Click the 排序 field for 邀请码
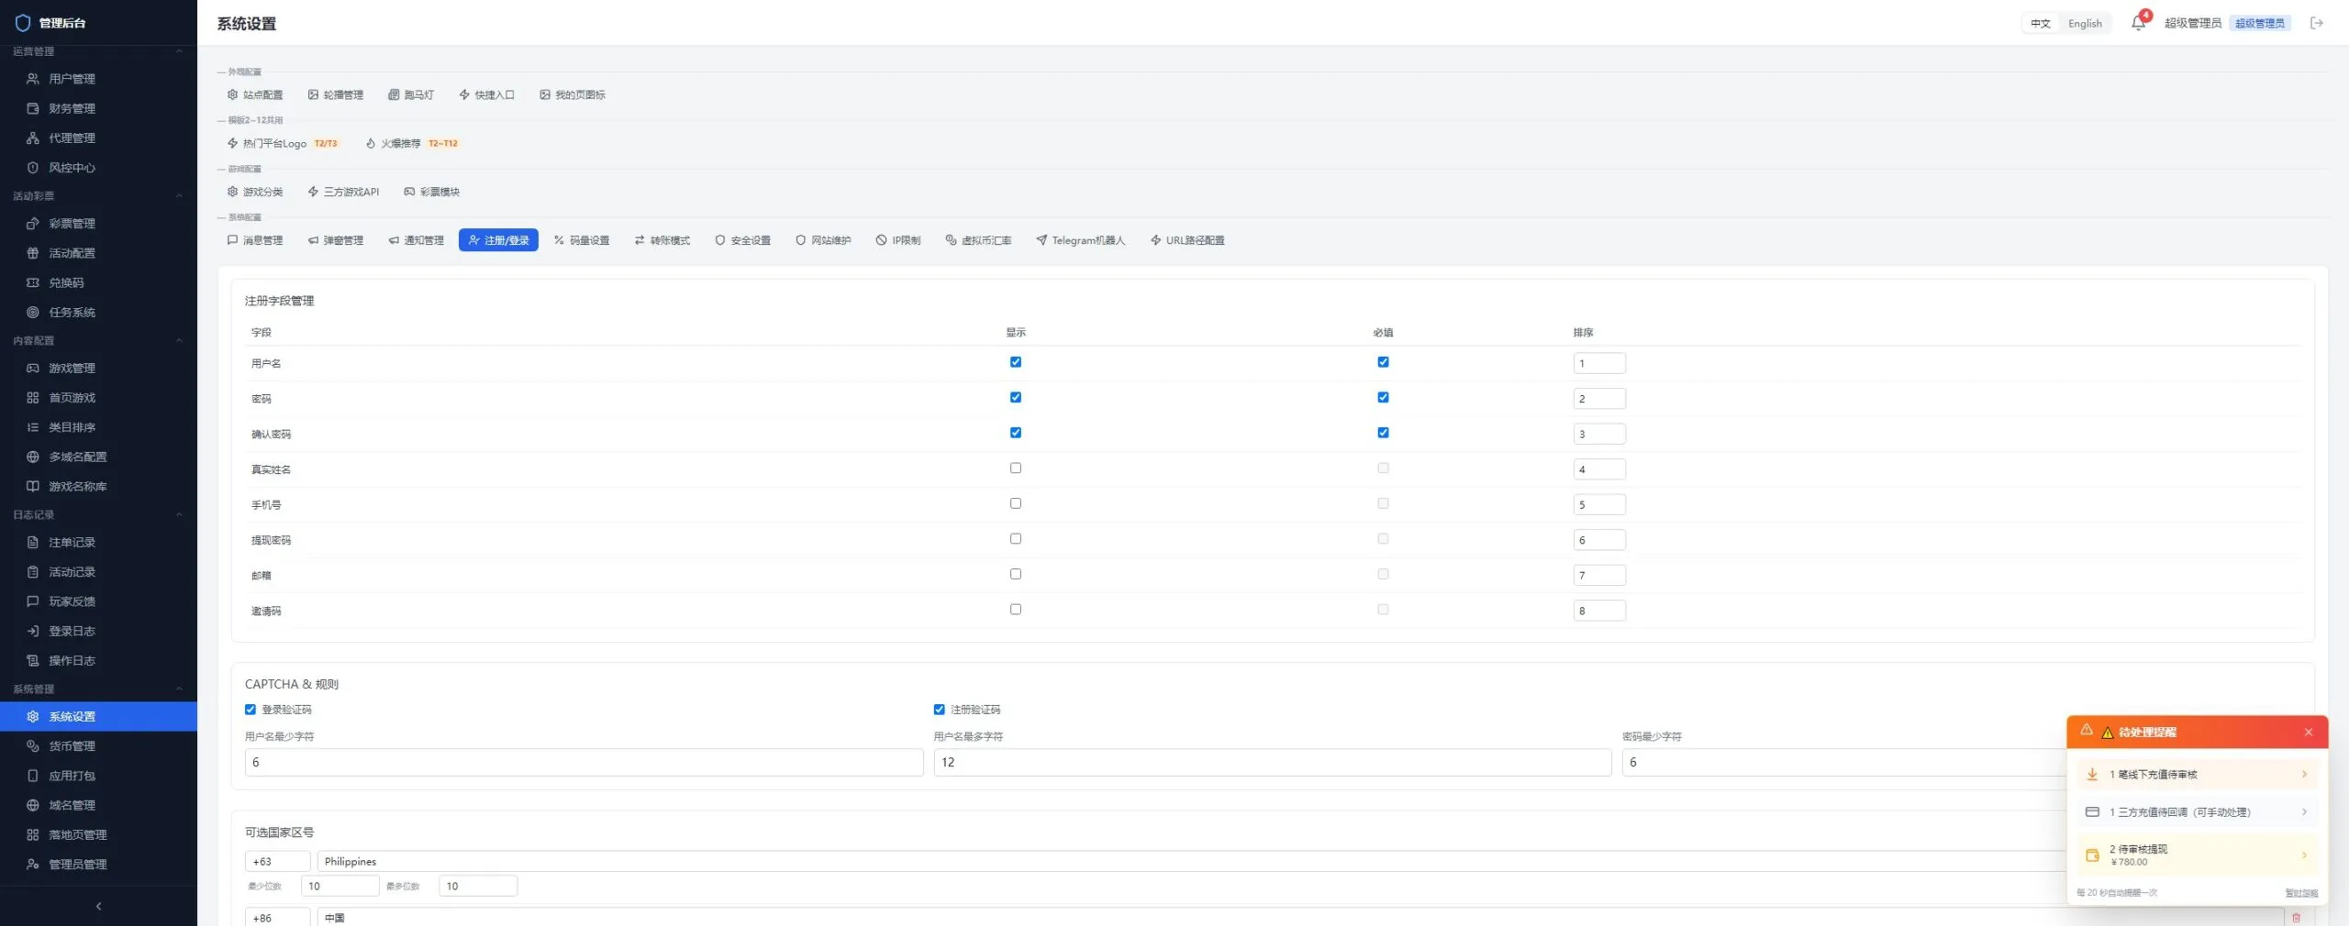This screenshot has height=926, width=2349. pos(1599,611)
